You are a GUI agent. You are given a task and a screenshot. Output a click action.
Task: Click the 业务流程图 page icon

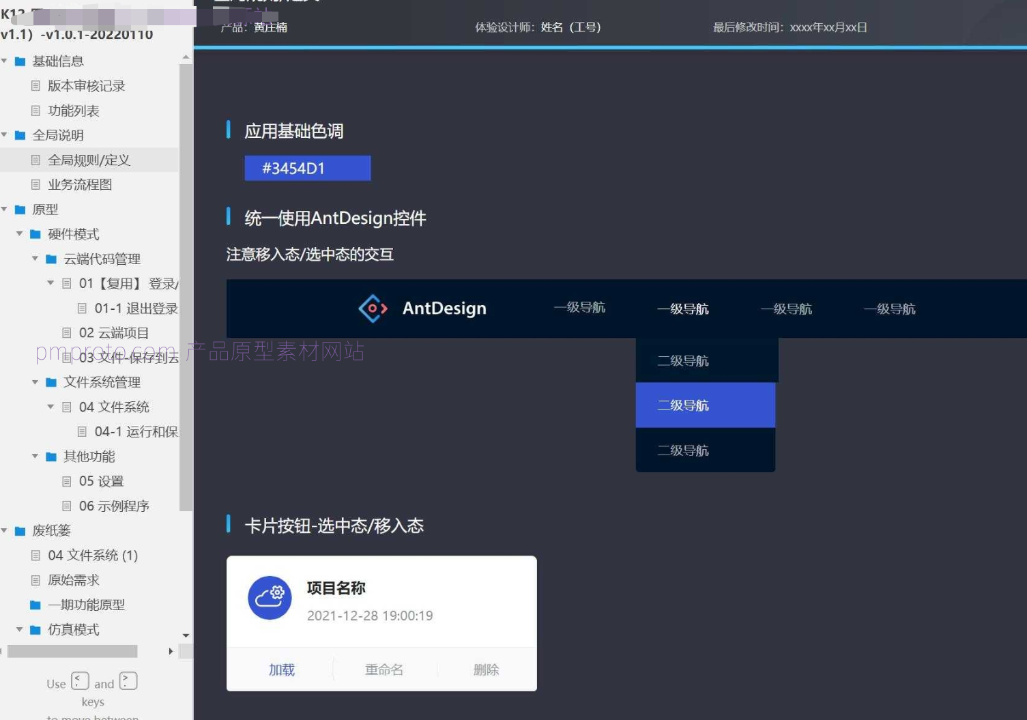pos(35,184)
